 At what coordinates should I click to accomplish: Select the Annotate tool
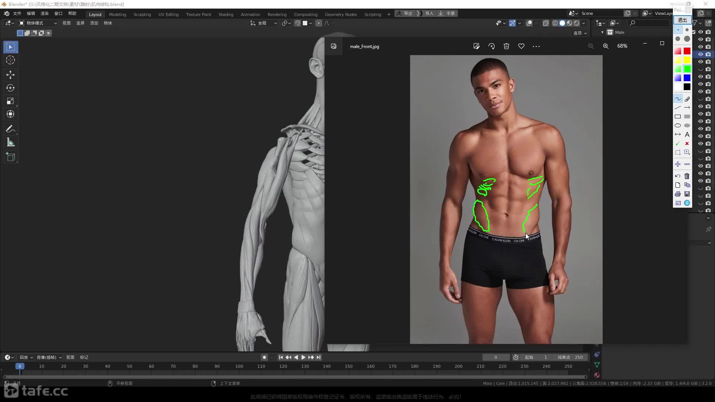point(10,129)
